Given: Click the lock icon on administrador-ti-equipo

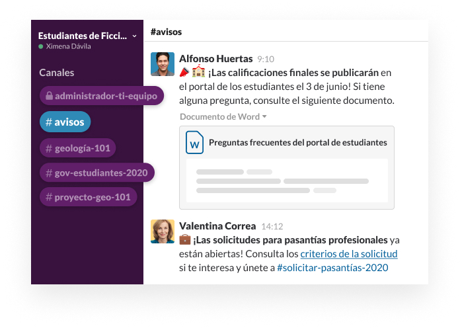Looking at the screenshot, I should [48, 96].
